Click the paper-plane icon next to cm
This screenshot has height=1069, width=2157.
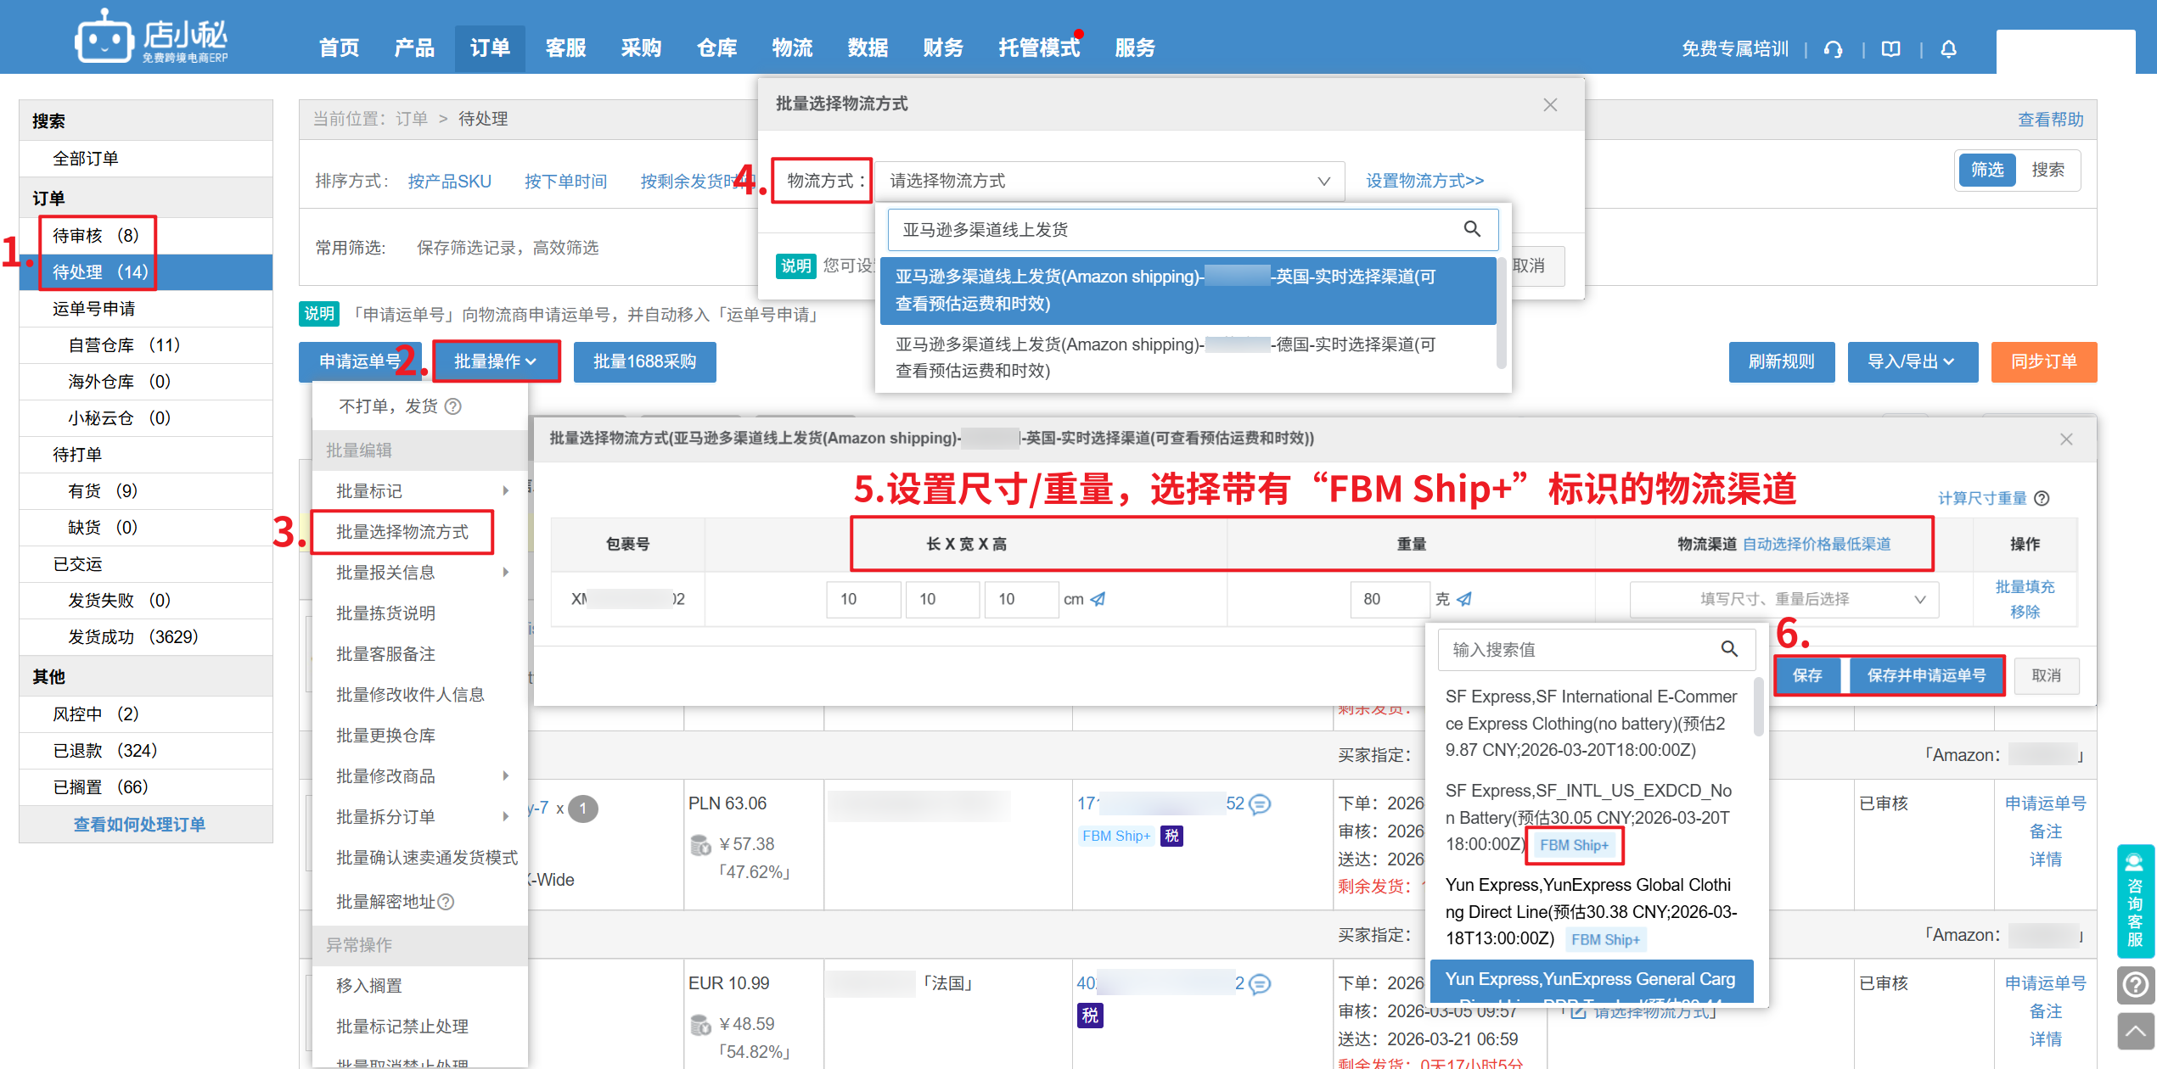pyautogui.click(x=1098, y=599)
